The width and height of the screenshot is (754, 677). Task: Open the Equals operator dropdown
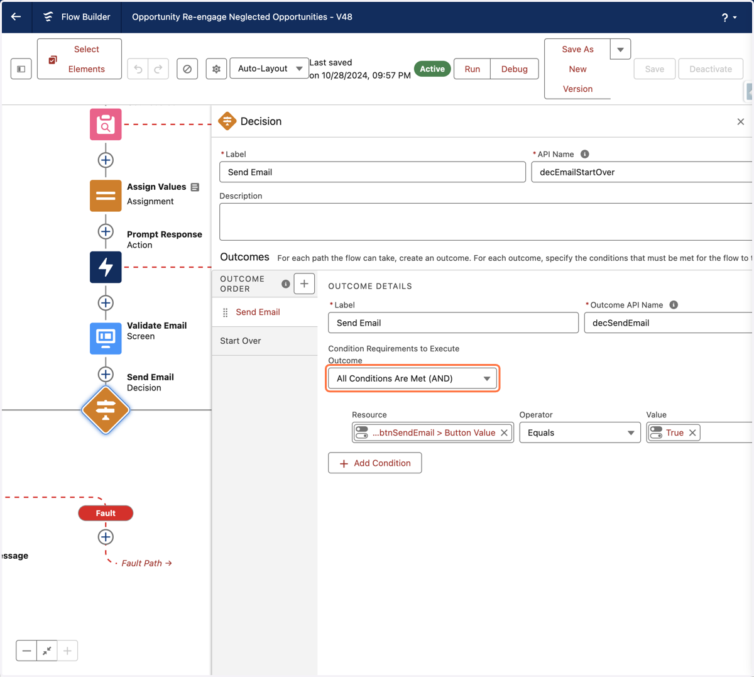tap(580, 432)
